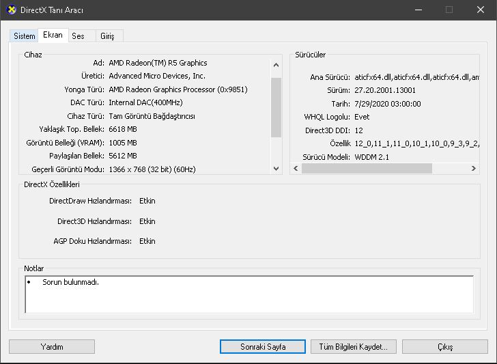Click the '1005 MB' VRAM value

coord(123,143)
